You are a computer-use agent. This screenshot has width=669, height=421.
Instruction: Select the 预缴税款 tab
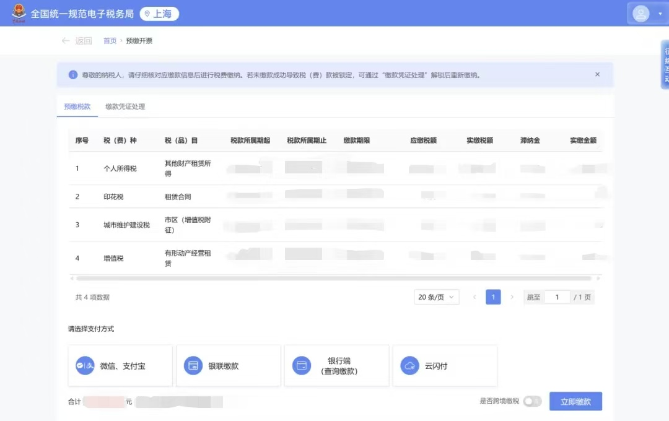coord(77,106)
